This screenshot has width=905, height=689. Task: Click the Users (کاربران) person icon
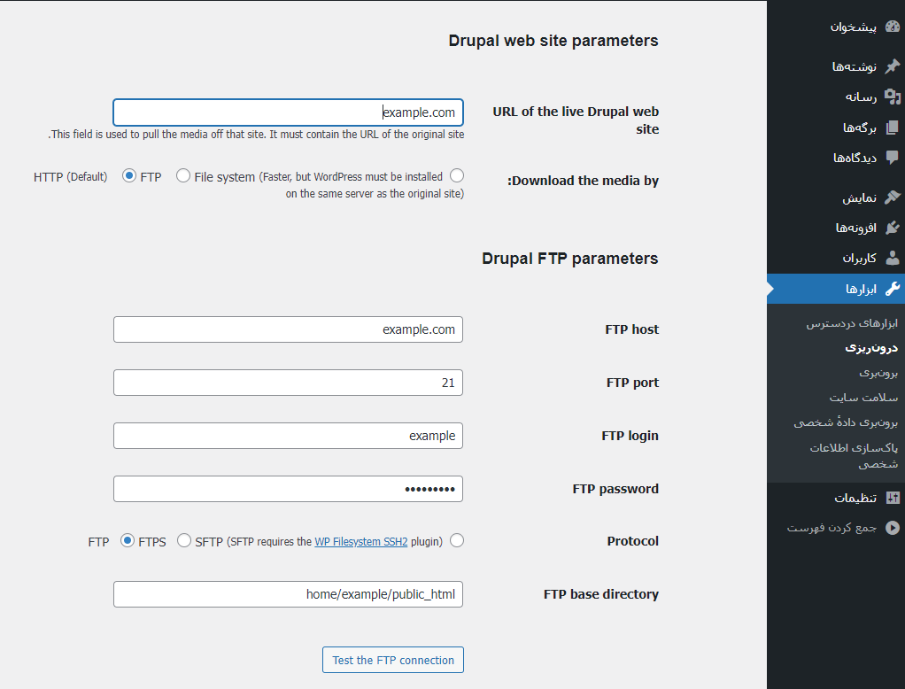coord(893,258)
